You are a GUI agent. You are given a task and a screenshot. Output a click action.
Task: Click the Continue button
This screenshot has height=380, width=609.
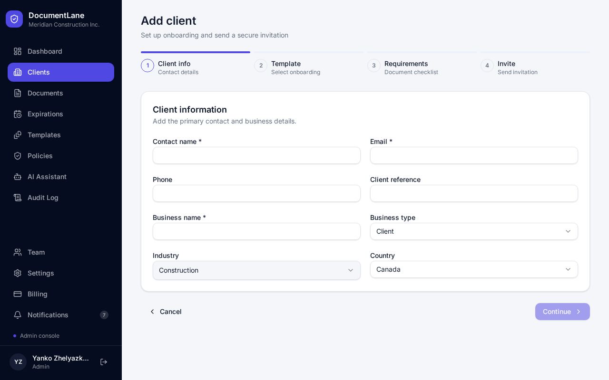click(x=562, y=312)
